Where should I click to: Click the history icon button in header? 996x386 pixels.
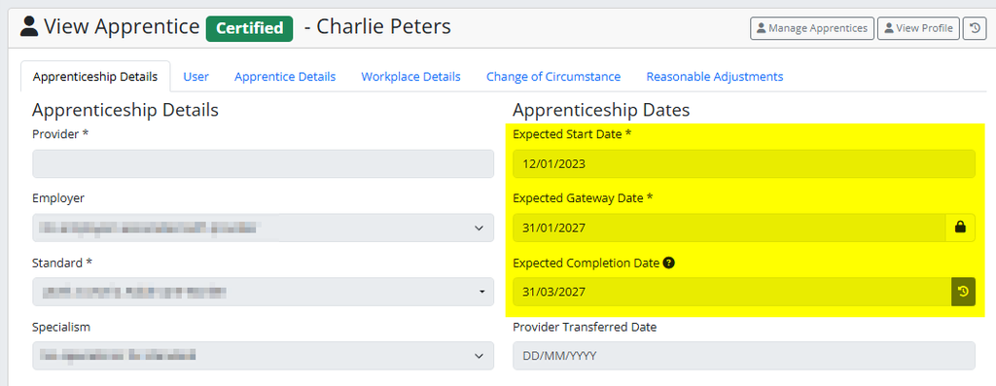tap(975, 28)
